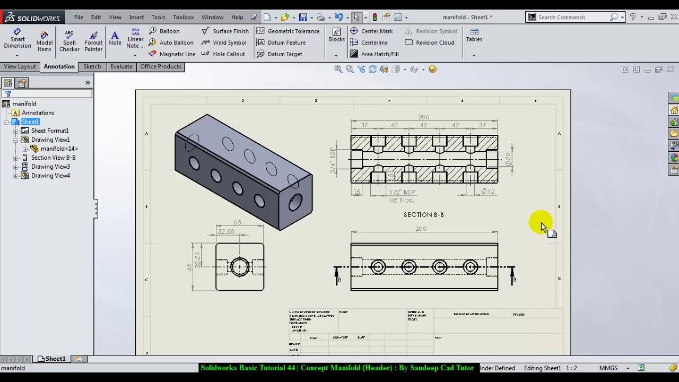This screenshot has width=679, height=382.
Task: Click the MMGS unit system in status bar
Action: [608, 368]
